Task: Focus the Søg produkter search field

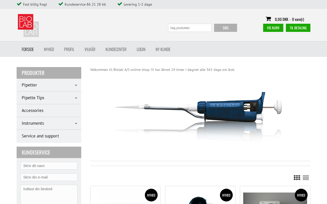Action: [x=190, y=28]
